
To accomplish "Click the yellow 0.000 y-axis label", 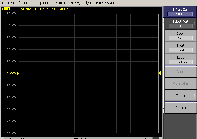I will [x=11, y=73].
